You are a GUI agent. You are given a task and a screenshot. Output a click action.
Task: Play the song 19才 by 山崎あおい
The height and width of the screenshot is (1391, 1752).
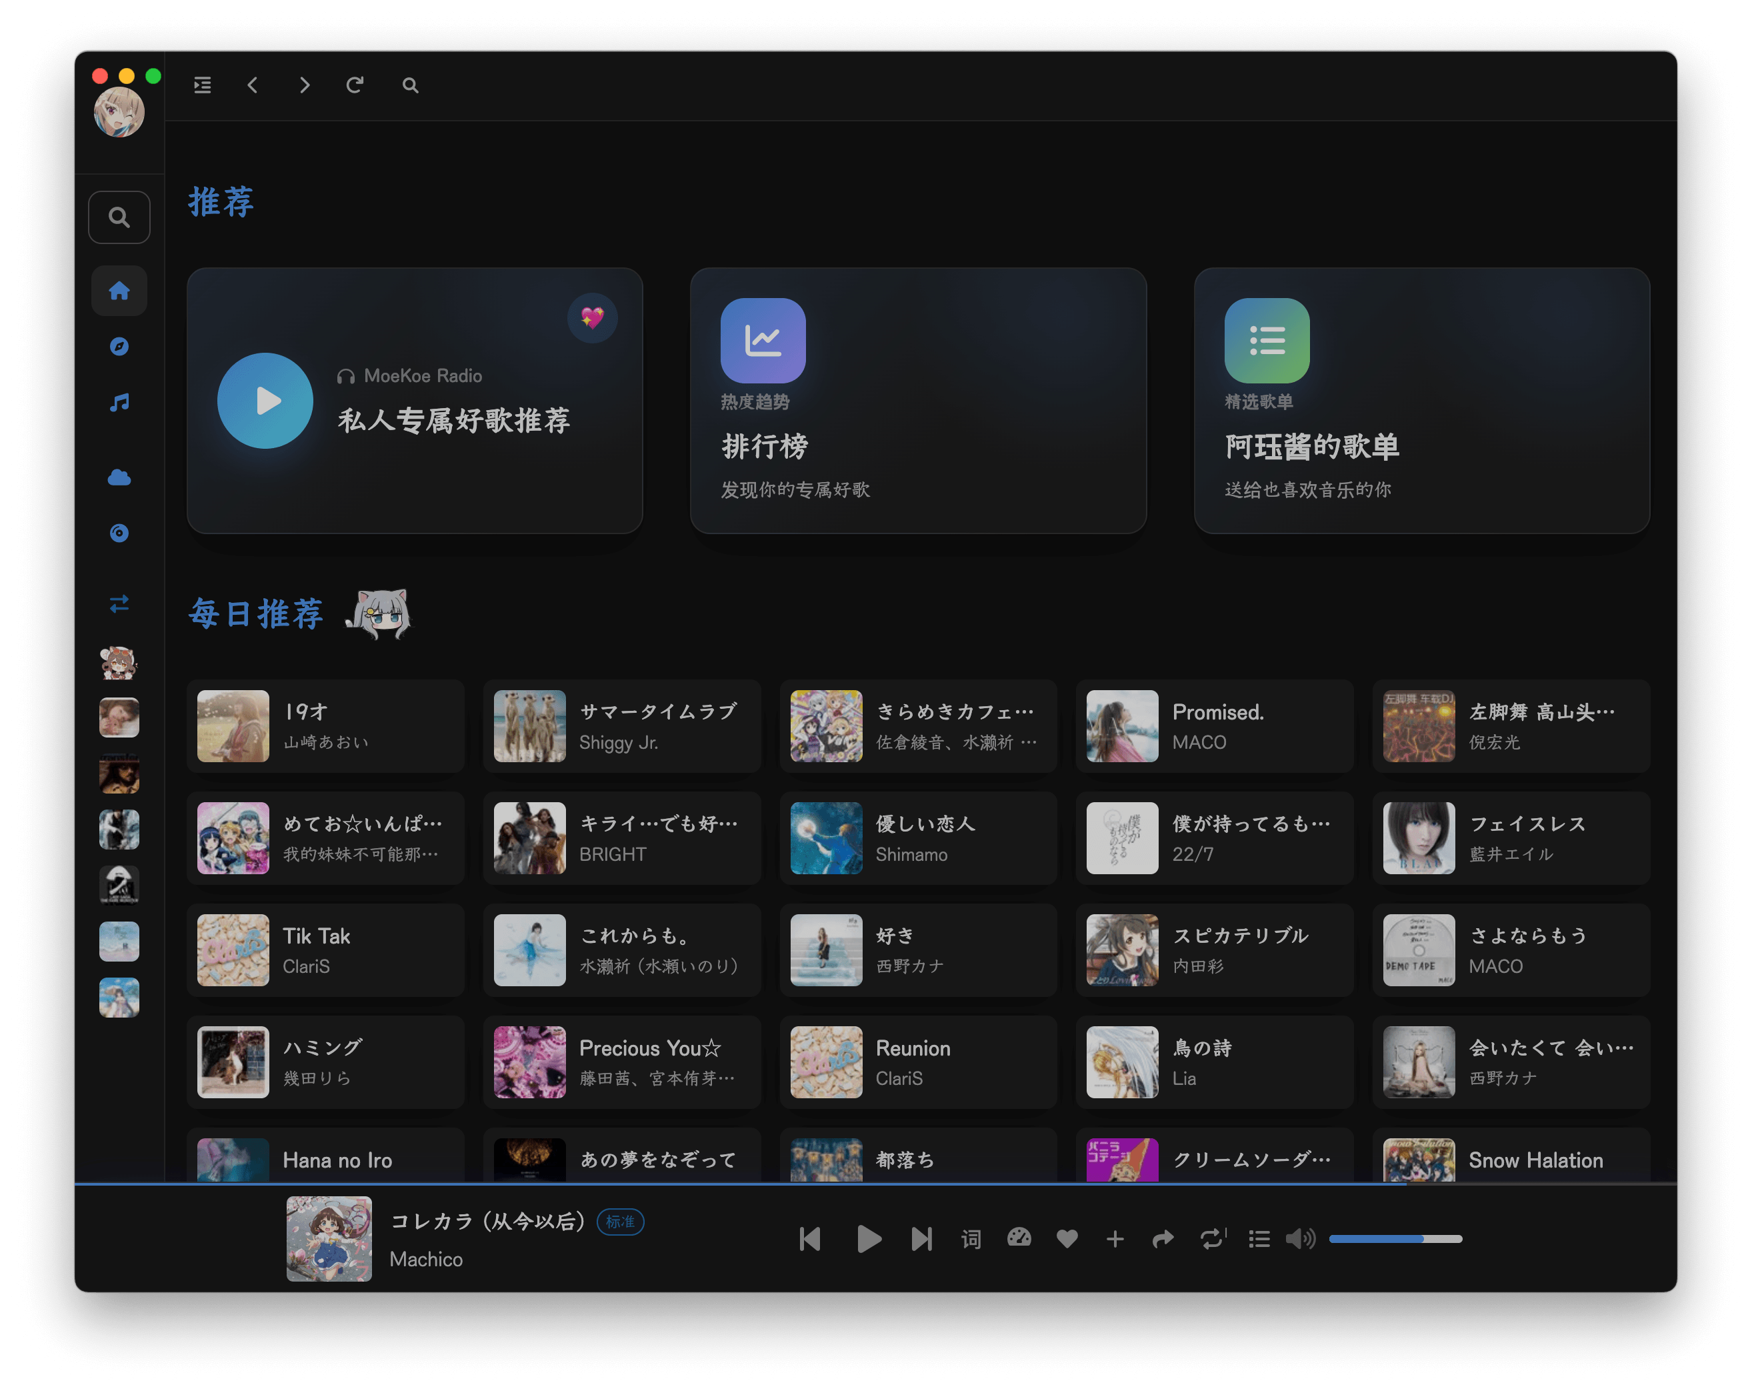pos(325,726)
